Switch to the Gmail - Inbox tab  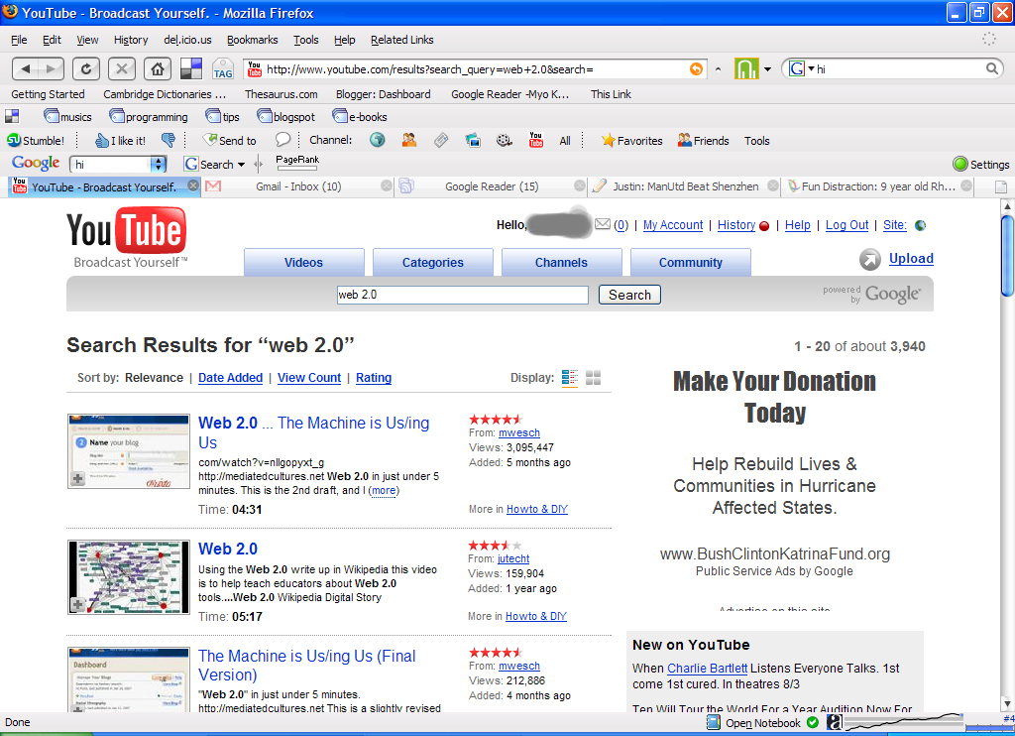tap(298, 186)
